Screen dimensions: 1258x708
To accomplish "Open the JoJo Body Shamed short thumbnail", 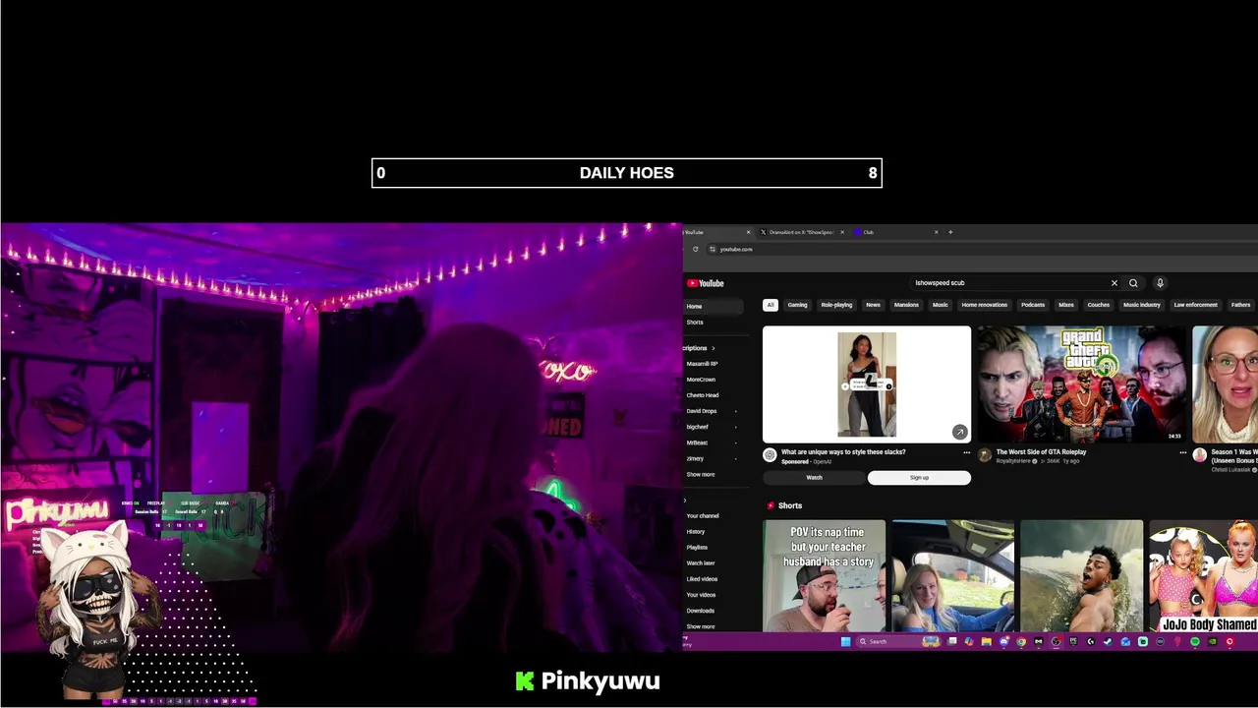I will pos(1203,577).
